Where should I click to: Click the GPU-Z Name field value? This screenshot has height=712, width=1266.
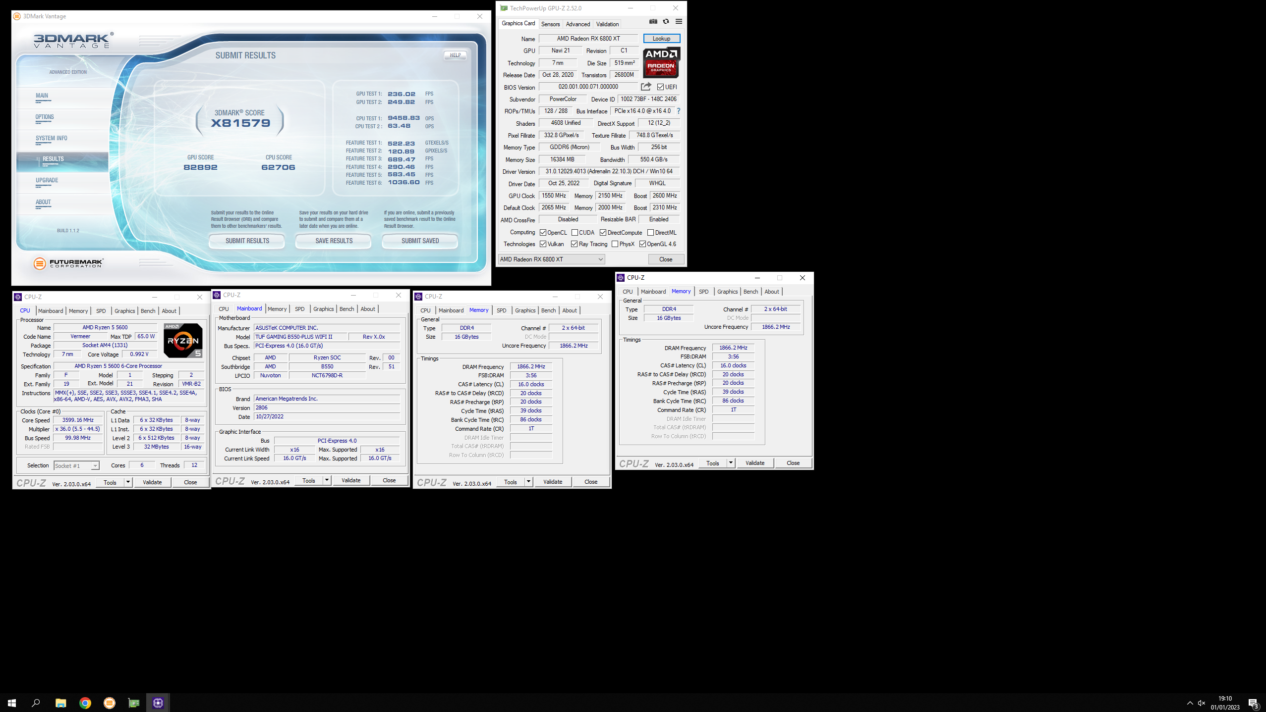tap(588, 39)
